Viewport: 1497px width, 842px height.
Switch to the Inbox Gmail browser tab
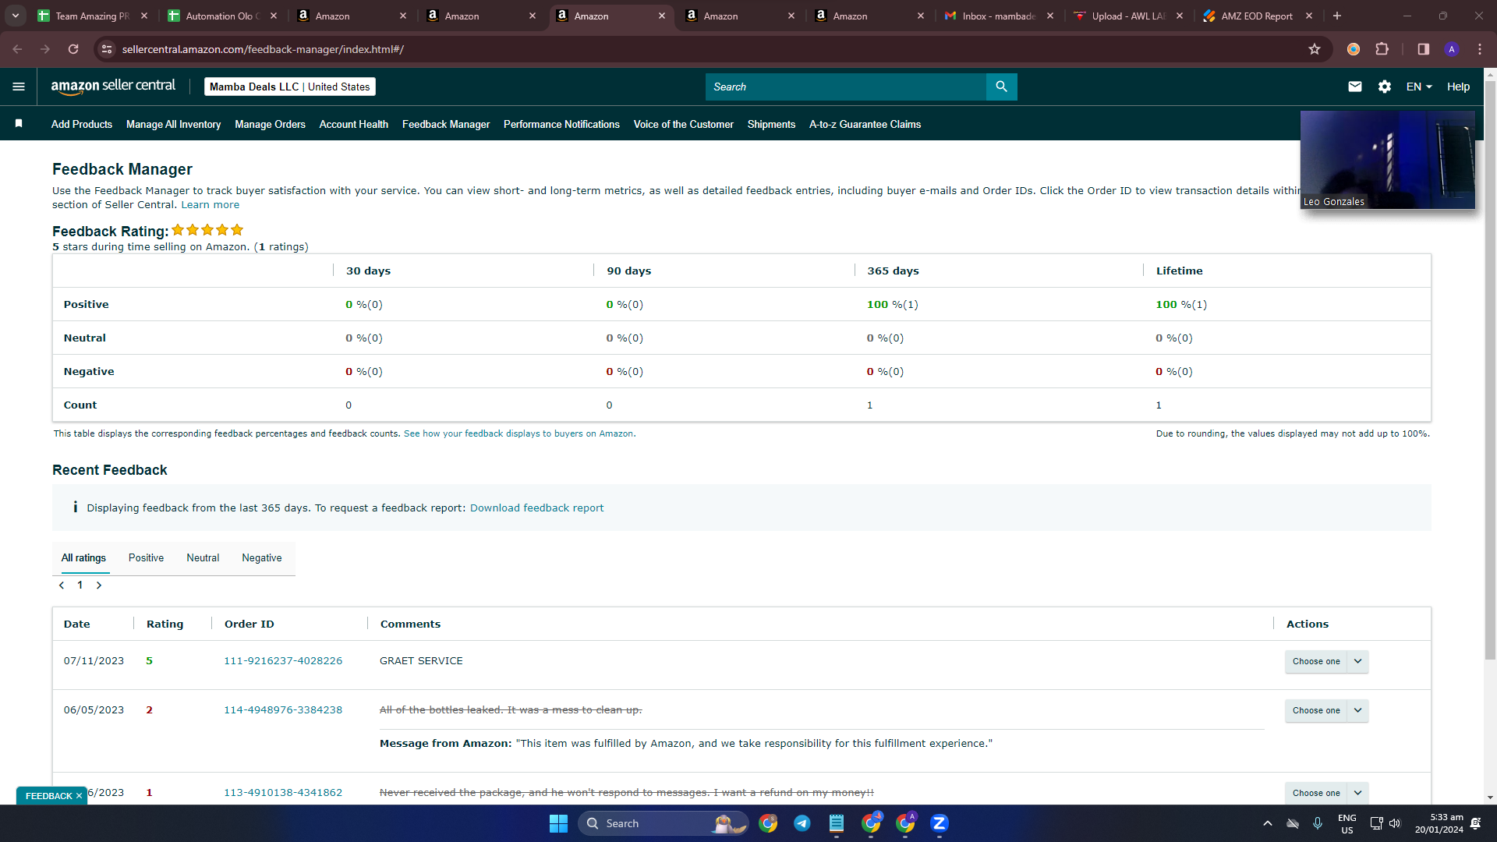(998, 16)
